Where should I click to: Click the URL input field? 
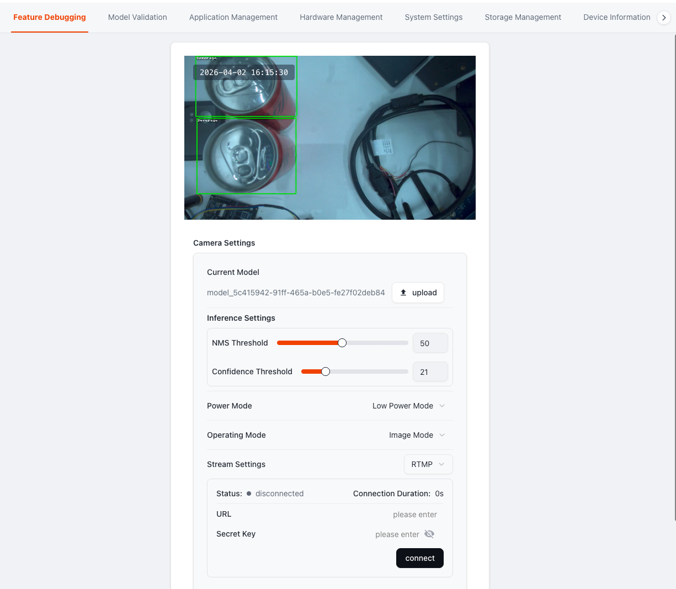386,514
